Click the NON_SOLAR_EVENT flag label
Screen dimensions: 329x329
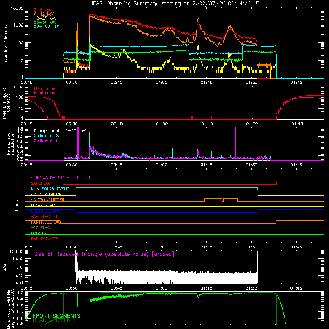click(x=50, y=189)
